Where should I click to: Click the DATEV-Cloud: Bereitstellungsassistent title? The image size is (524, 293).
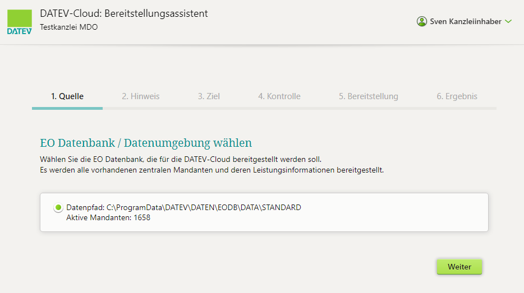(x=123, y=13)
